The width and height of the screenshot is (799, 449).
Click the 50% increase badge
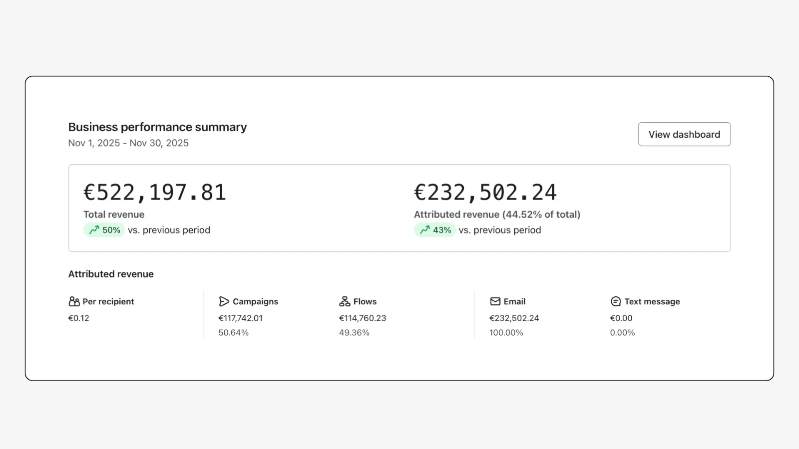(x=103, y=230)
